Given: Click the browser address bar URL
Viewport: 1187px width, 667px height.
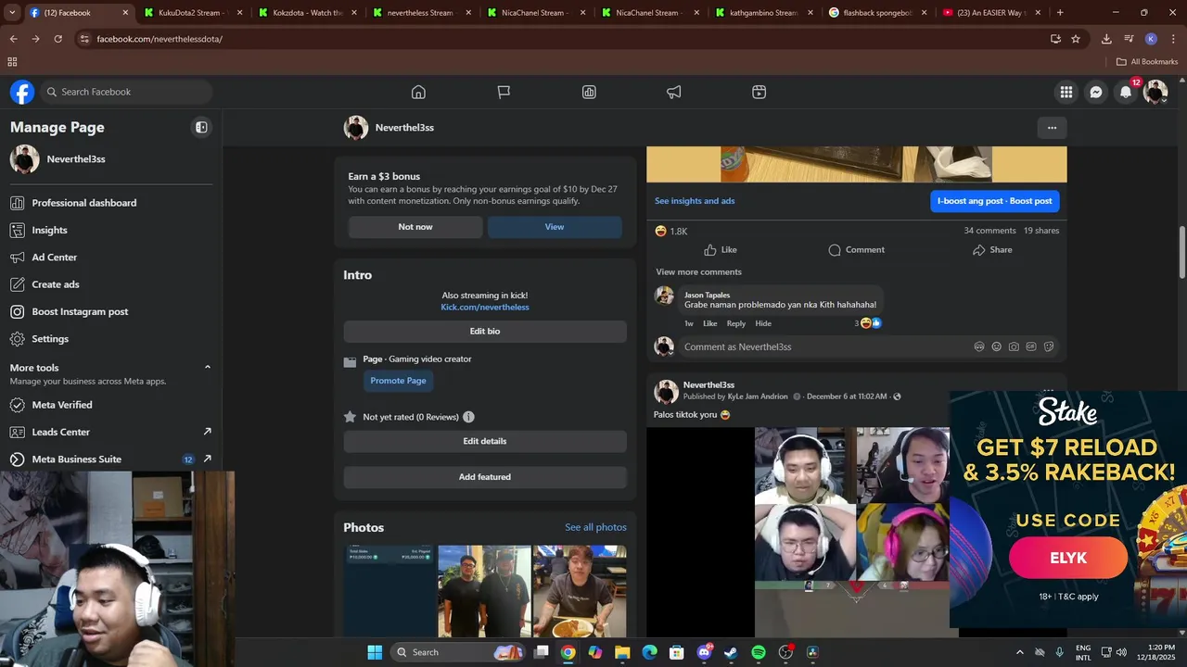Looking at the screenshot, I should (160, 39).
